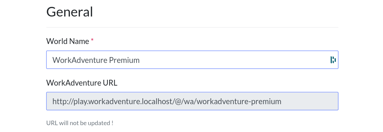Click the 'http://' prefix in URL field
Viewport: 383px width, 132px height.
61,101
